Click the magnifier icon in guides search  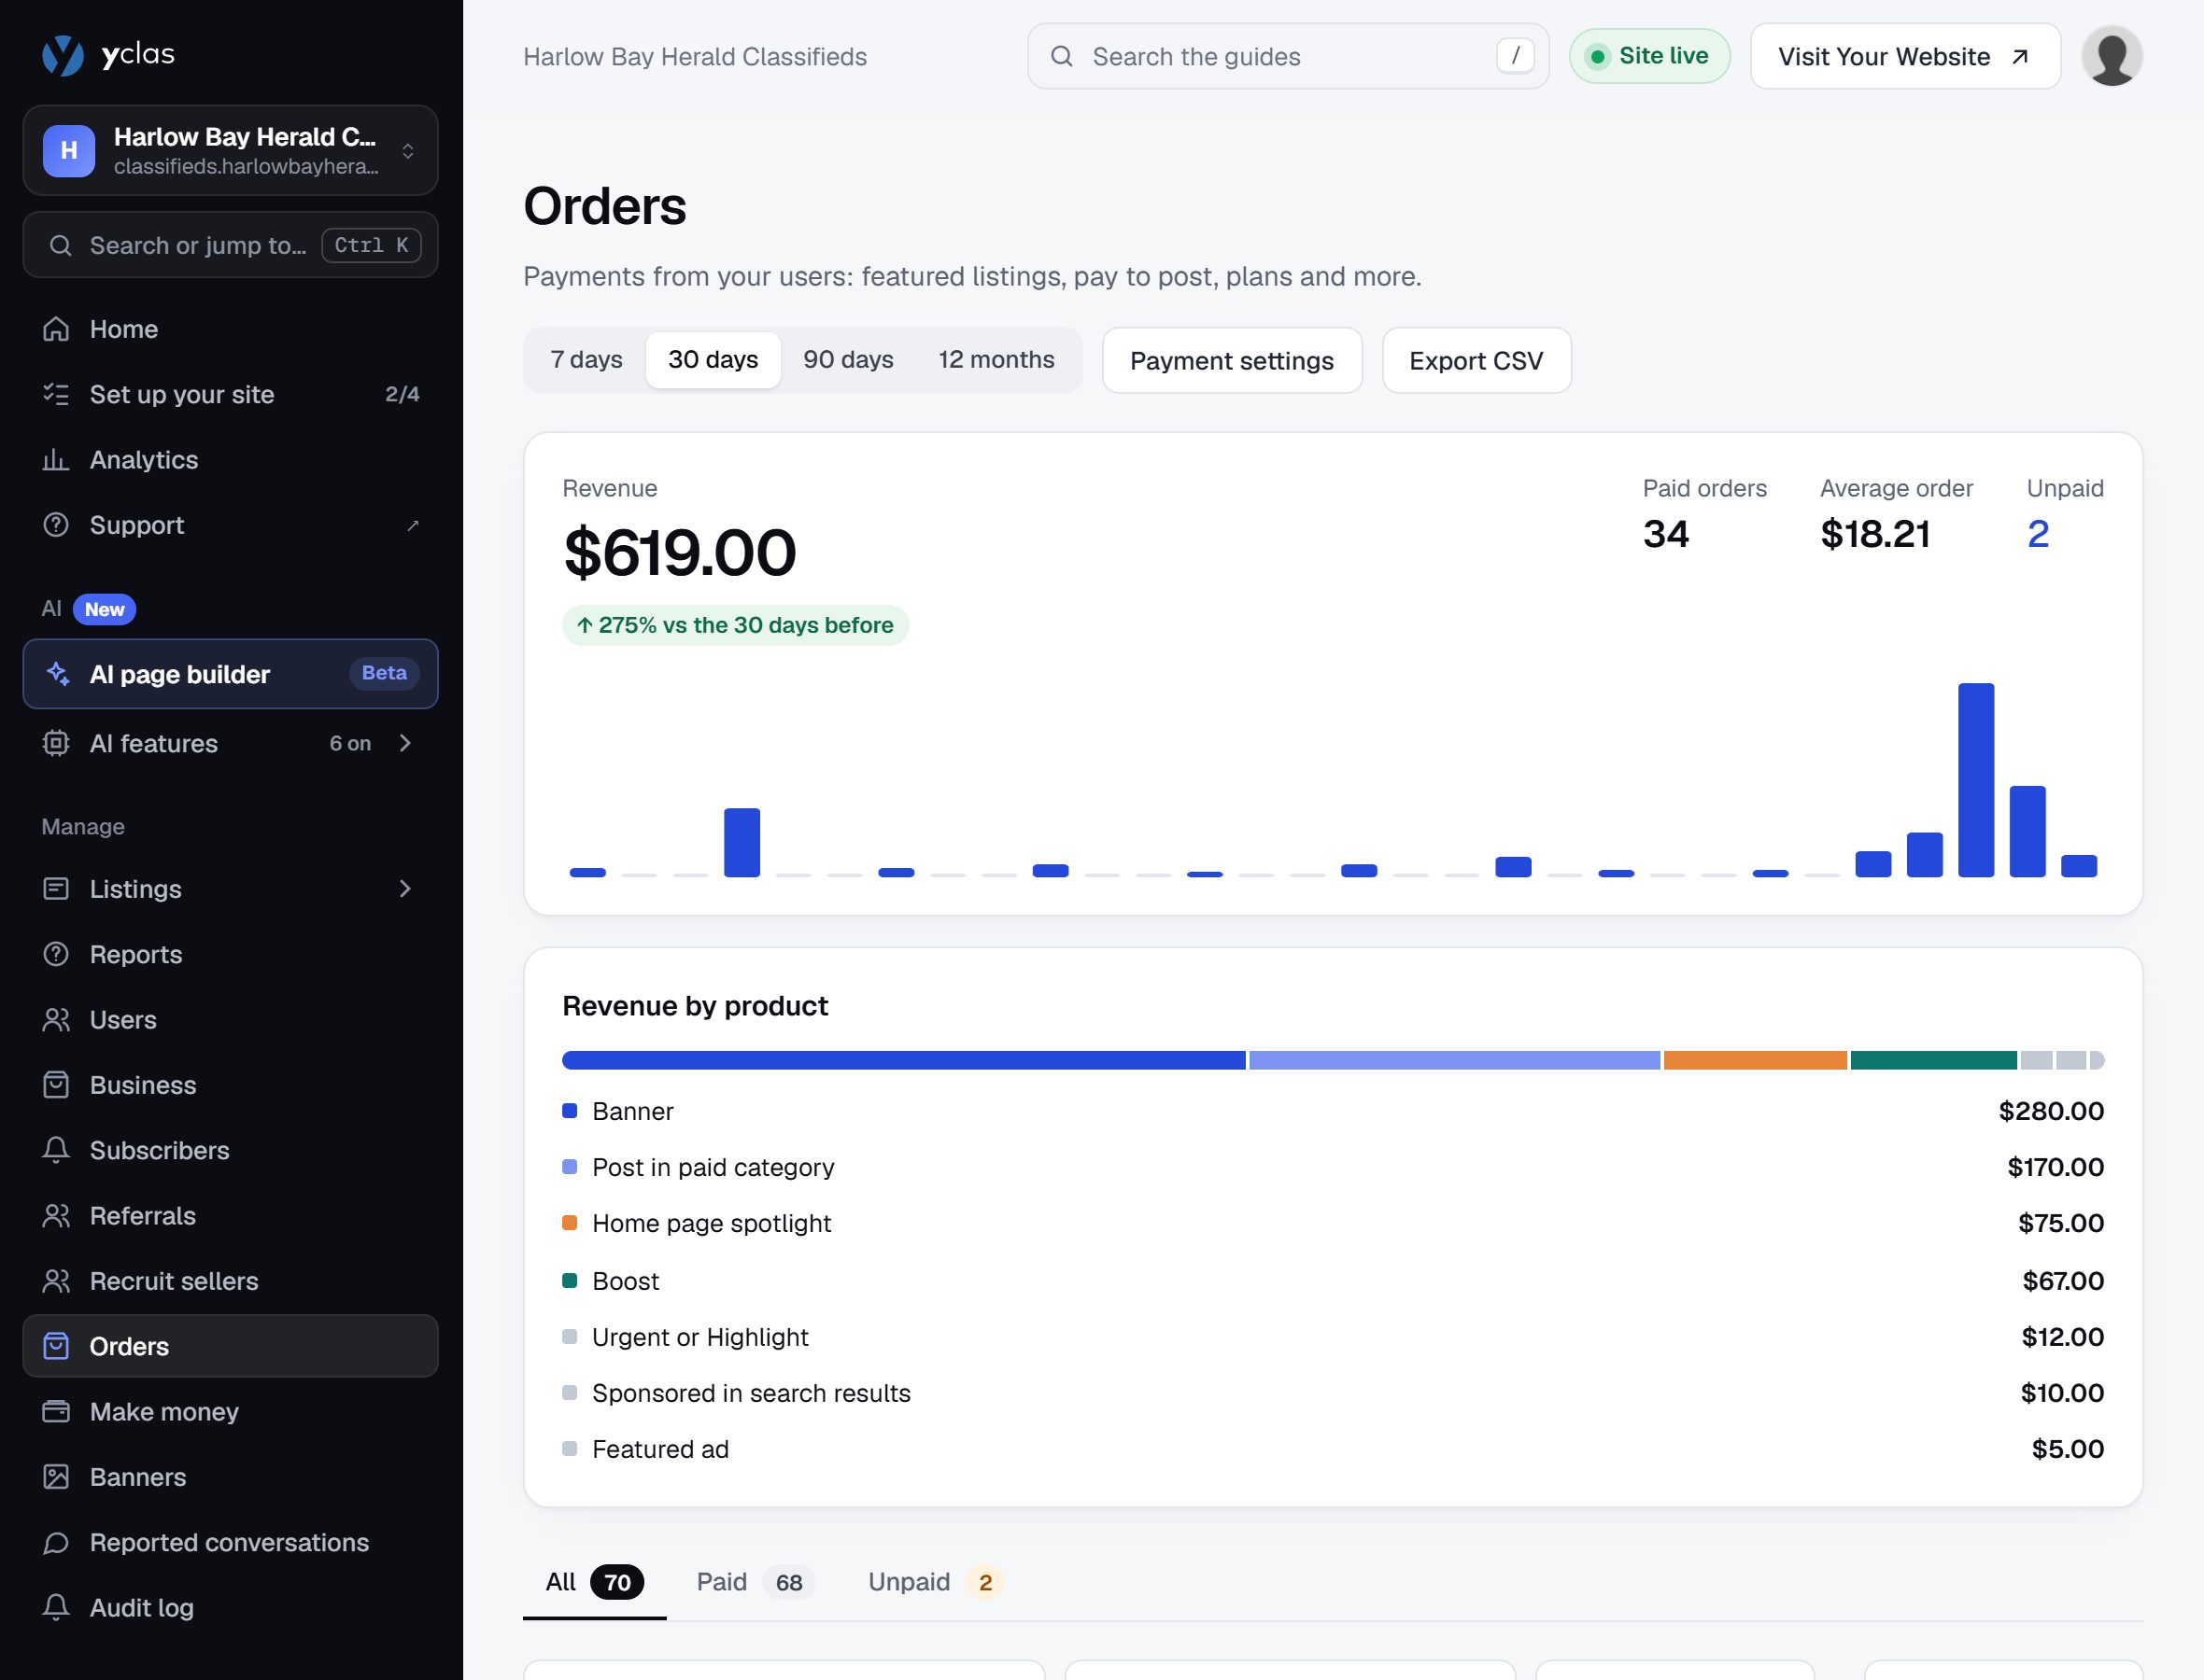point(1062,56)
